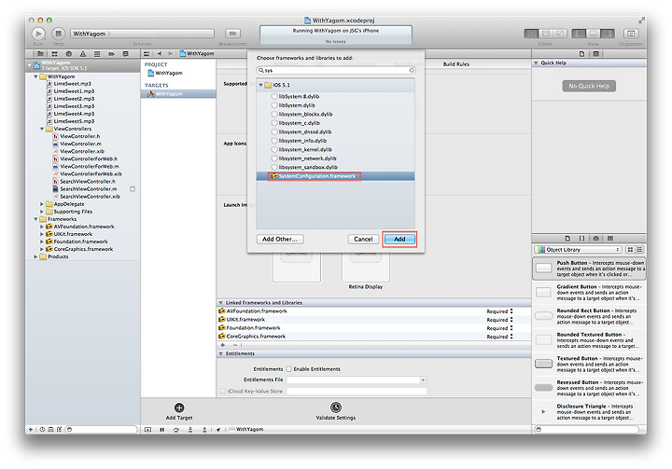Open the Object Library dropdown

click(578, 249)
